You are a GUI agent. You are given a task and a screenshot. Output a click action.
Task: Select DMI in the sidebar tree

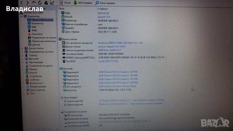click(x=34, y=27)
